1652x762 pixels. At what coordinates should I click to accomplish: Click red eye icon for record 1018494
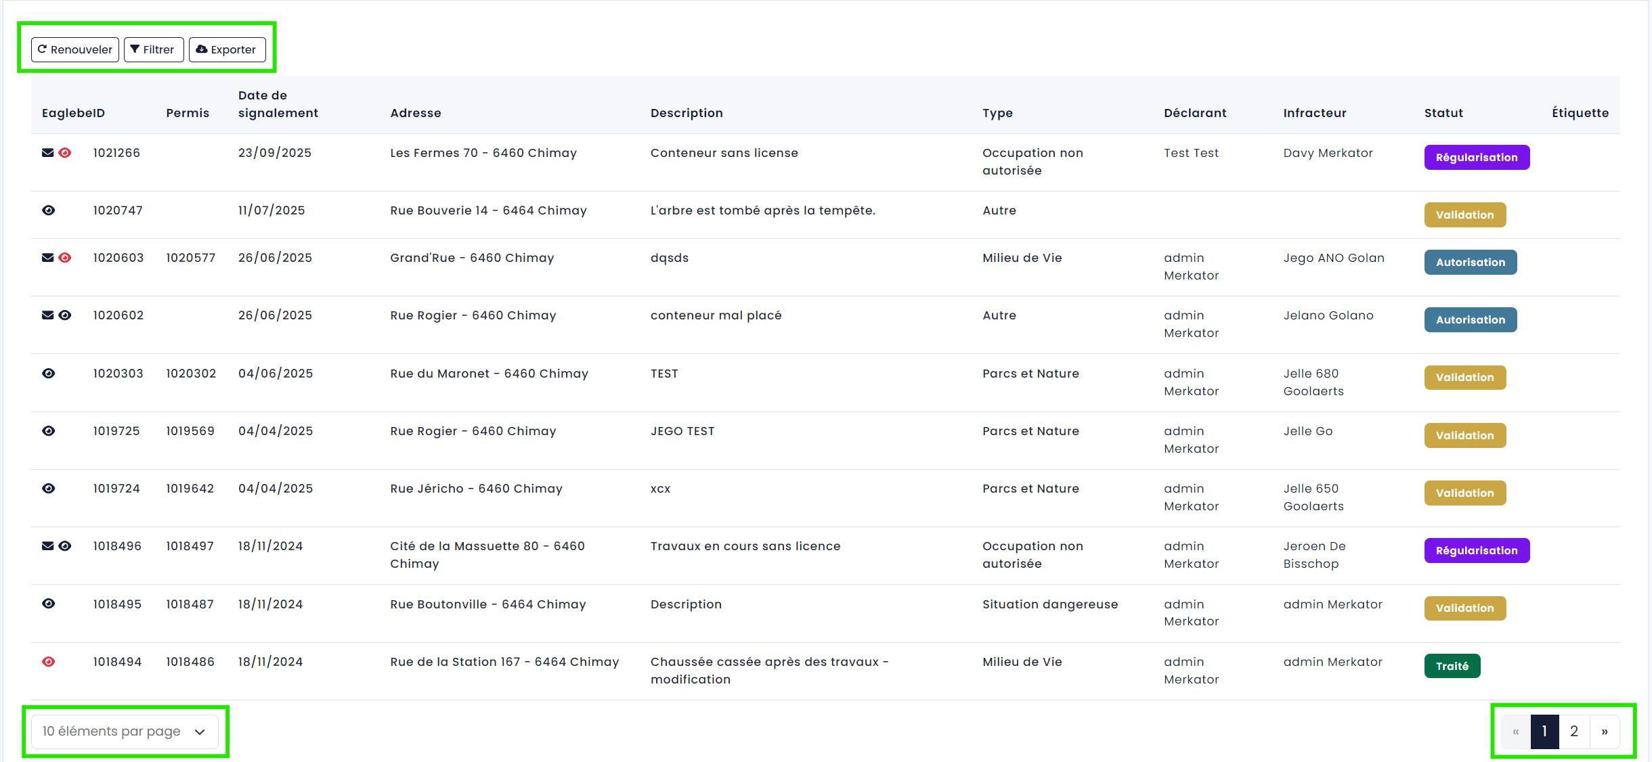point(49,662)
